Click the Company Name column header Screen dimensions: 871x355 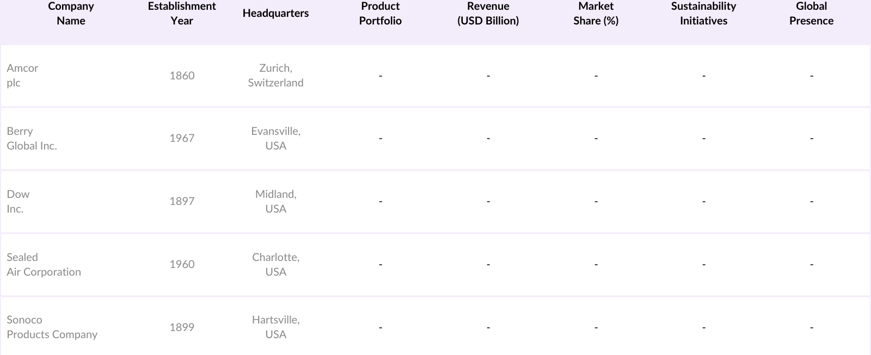(x=71, y=14)
